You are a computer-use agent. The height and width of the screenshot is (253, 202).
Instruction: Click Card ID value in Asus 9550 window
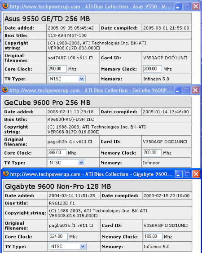point(165,58)
